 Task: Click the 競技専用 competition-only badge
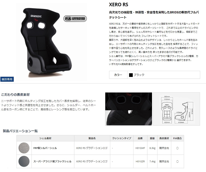point(7,79)
